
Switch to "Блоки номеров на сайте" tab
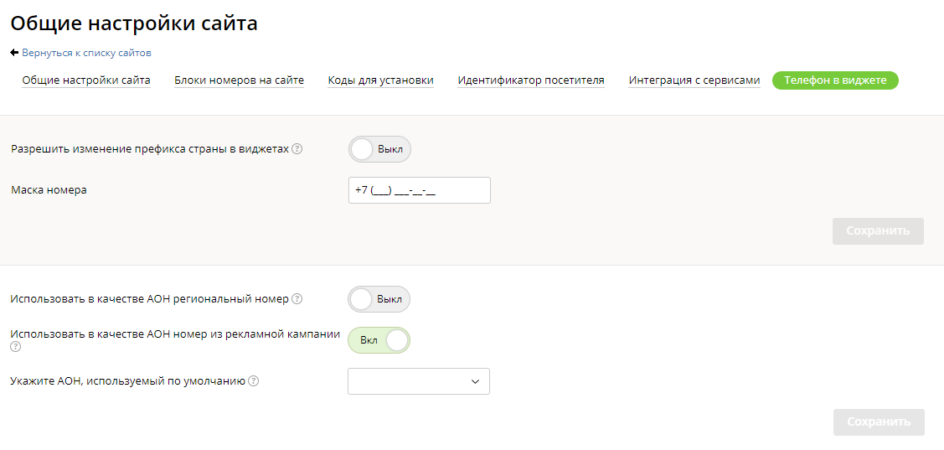pos(239,80)
